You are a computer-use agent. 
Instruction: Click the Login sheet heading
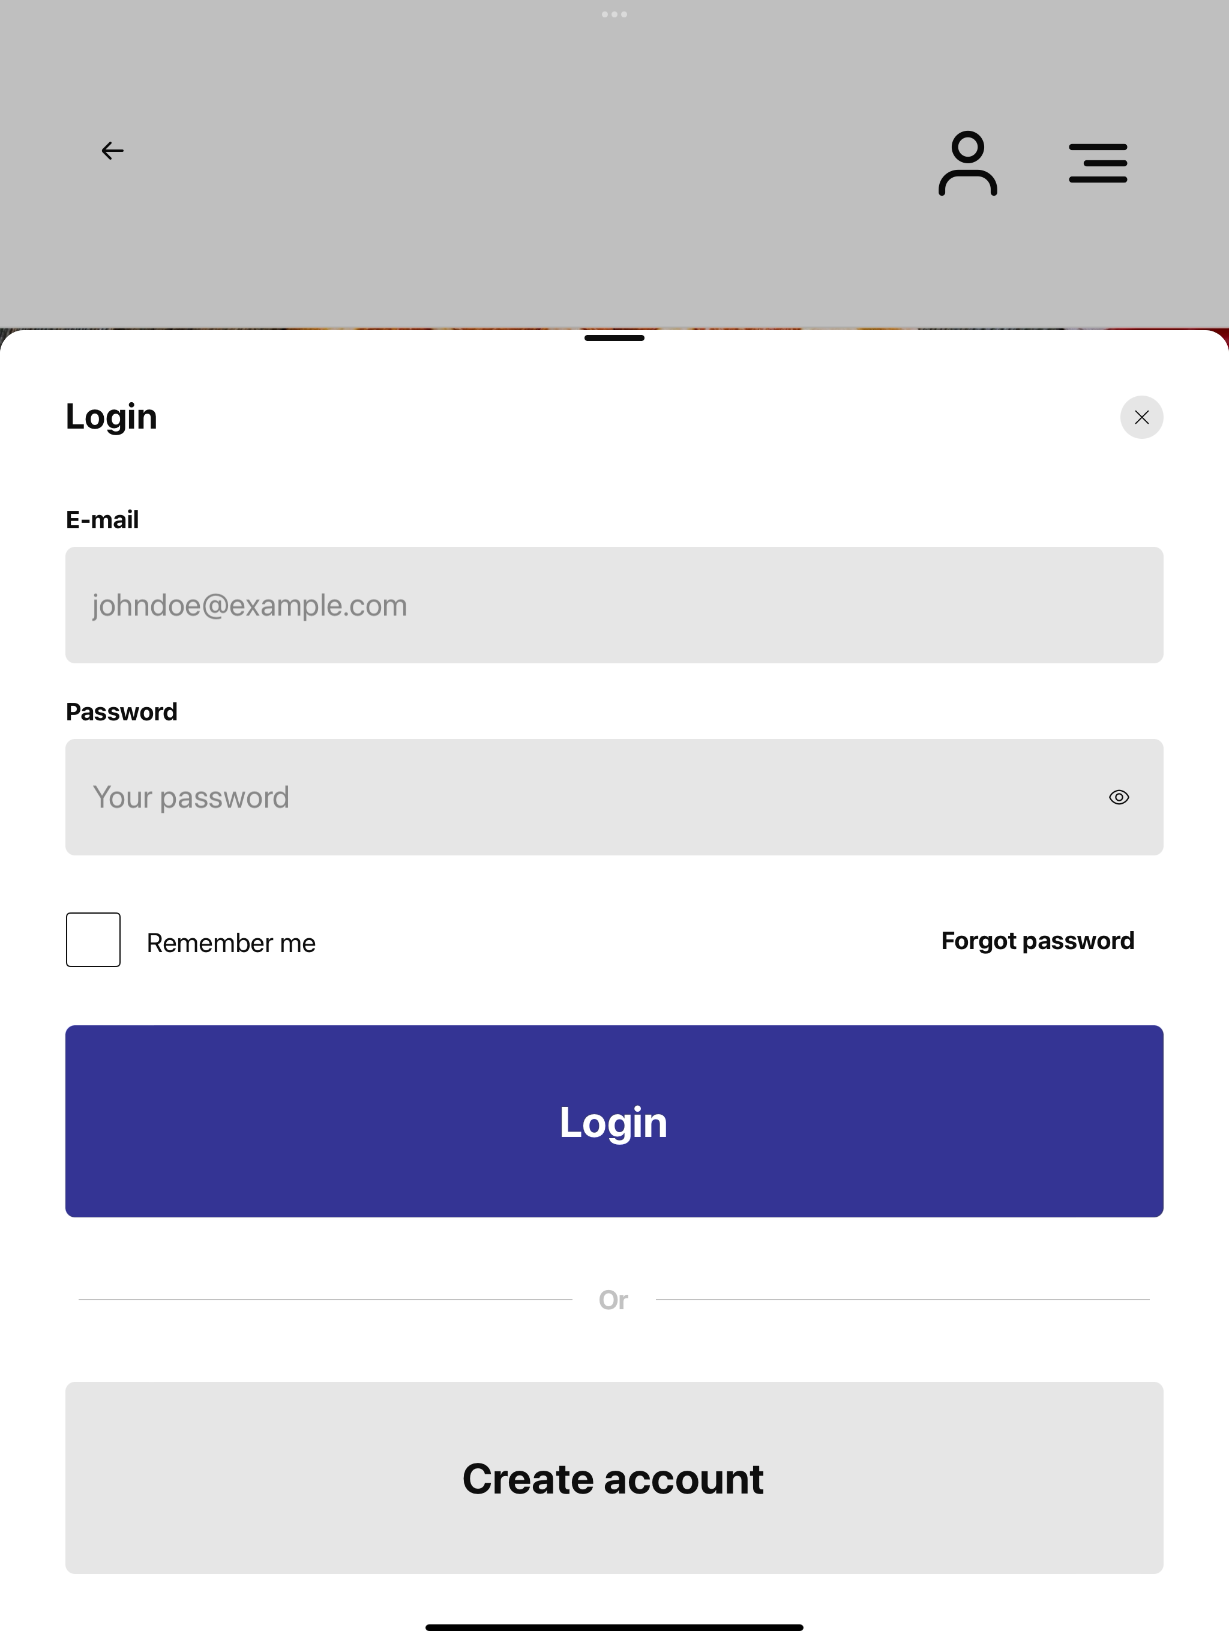[x=111, y=417]
